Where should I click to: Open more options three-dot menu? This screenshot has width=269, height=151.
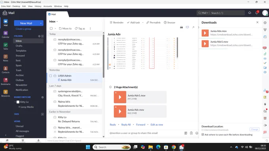point(90,28)
